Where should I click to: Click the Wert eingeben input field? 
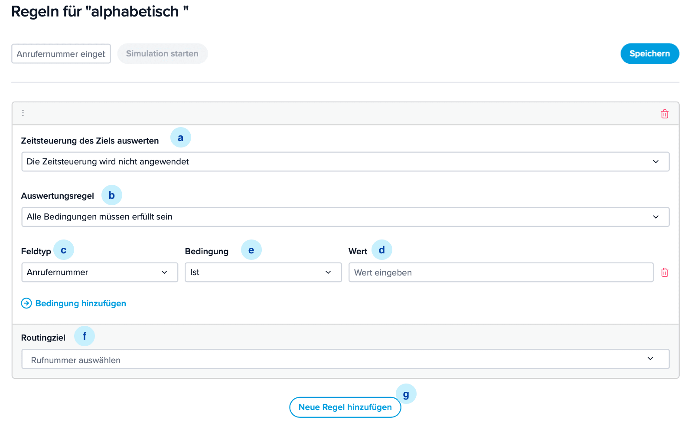click(x=501, y=272)
